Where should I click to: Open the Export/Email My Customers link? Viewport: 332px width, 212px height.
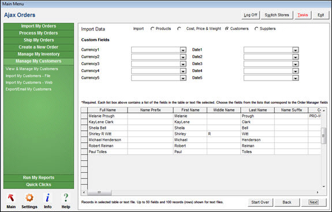[28, 89]
